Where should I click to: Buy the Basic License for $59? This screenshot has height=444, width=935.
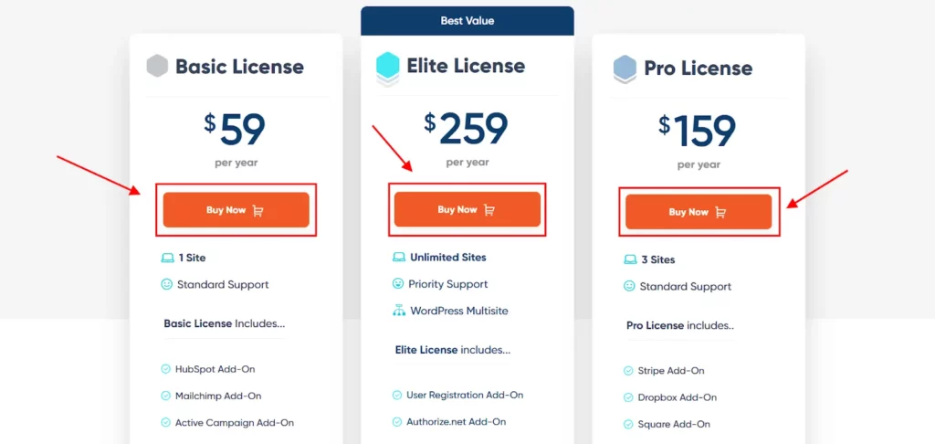[236, 210]
